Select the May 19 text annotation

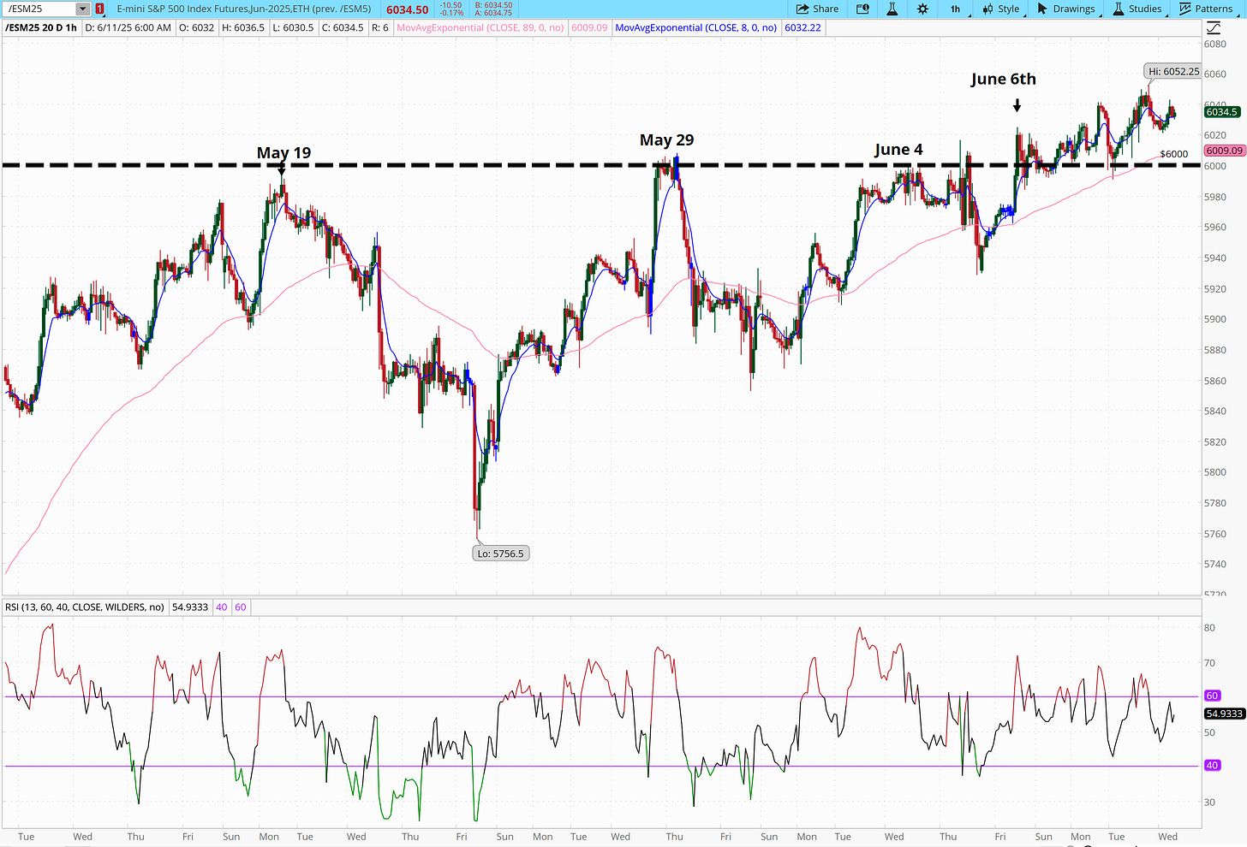283,152
